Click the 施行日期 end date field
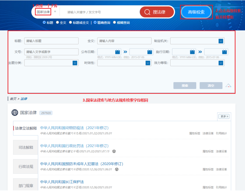This screenshot has height=191, width=245. tap(216, 52)
